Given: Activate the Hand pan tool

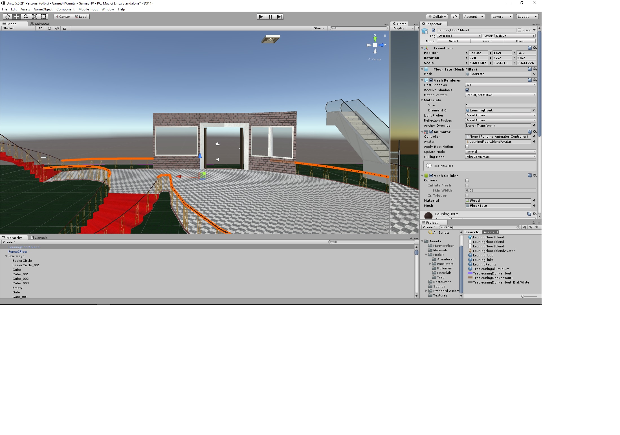Looking at the screenshot, I should pyautogui.click(x=7, y=16).
